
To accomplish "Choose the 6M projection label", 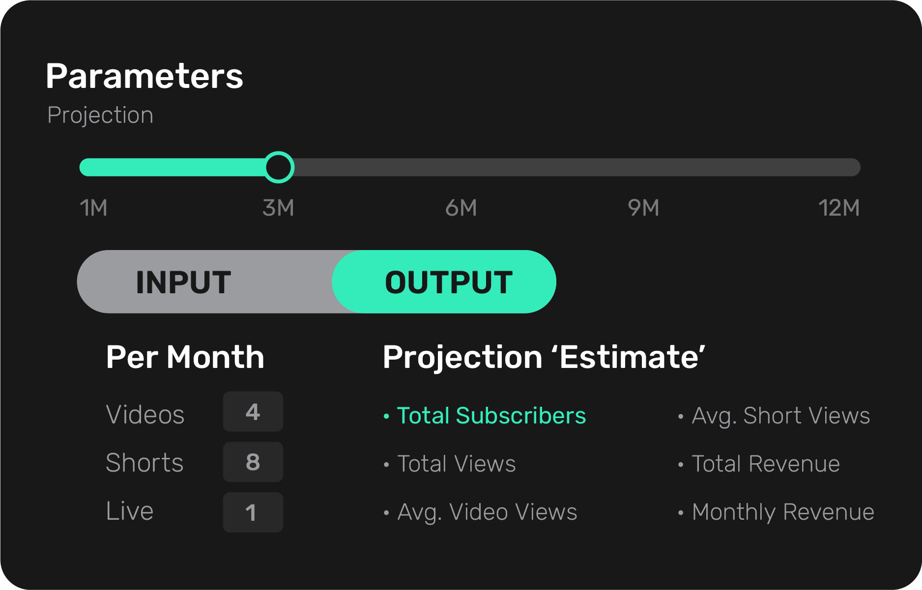I will click(x=461, y=208).
